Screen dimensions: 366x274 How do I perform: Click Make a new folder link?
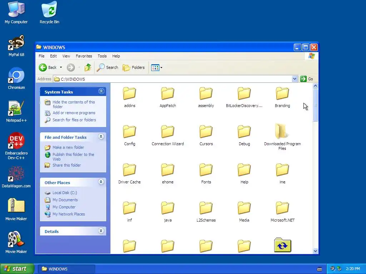[68, 147]
